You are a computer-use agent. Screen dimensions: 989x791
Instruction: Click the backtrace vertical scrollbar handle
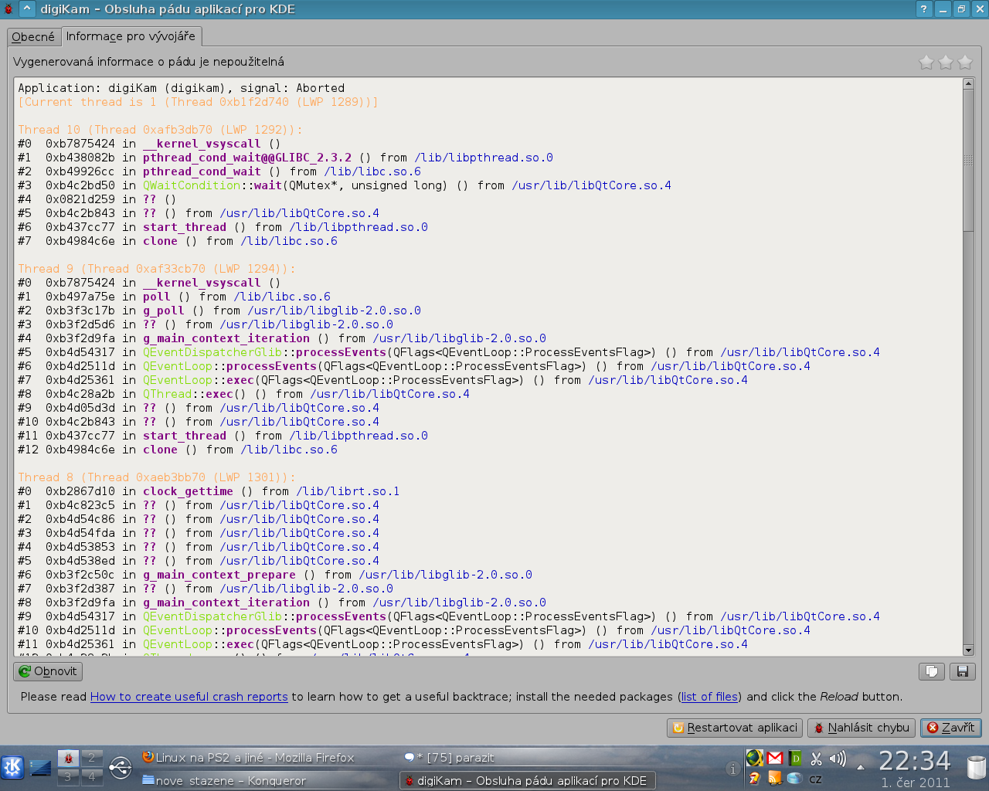click(x=968, y=160)
